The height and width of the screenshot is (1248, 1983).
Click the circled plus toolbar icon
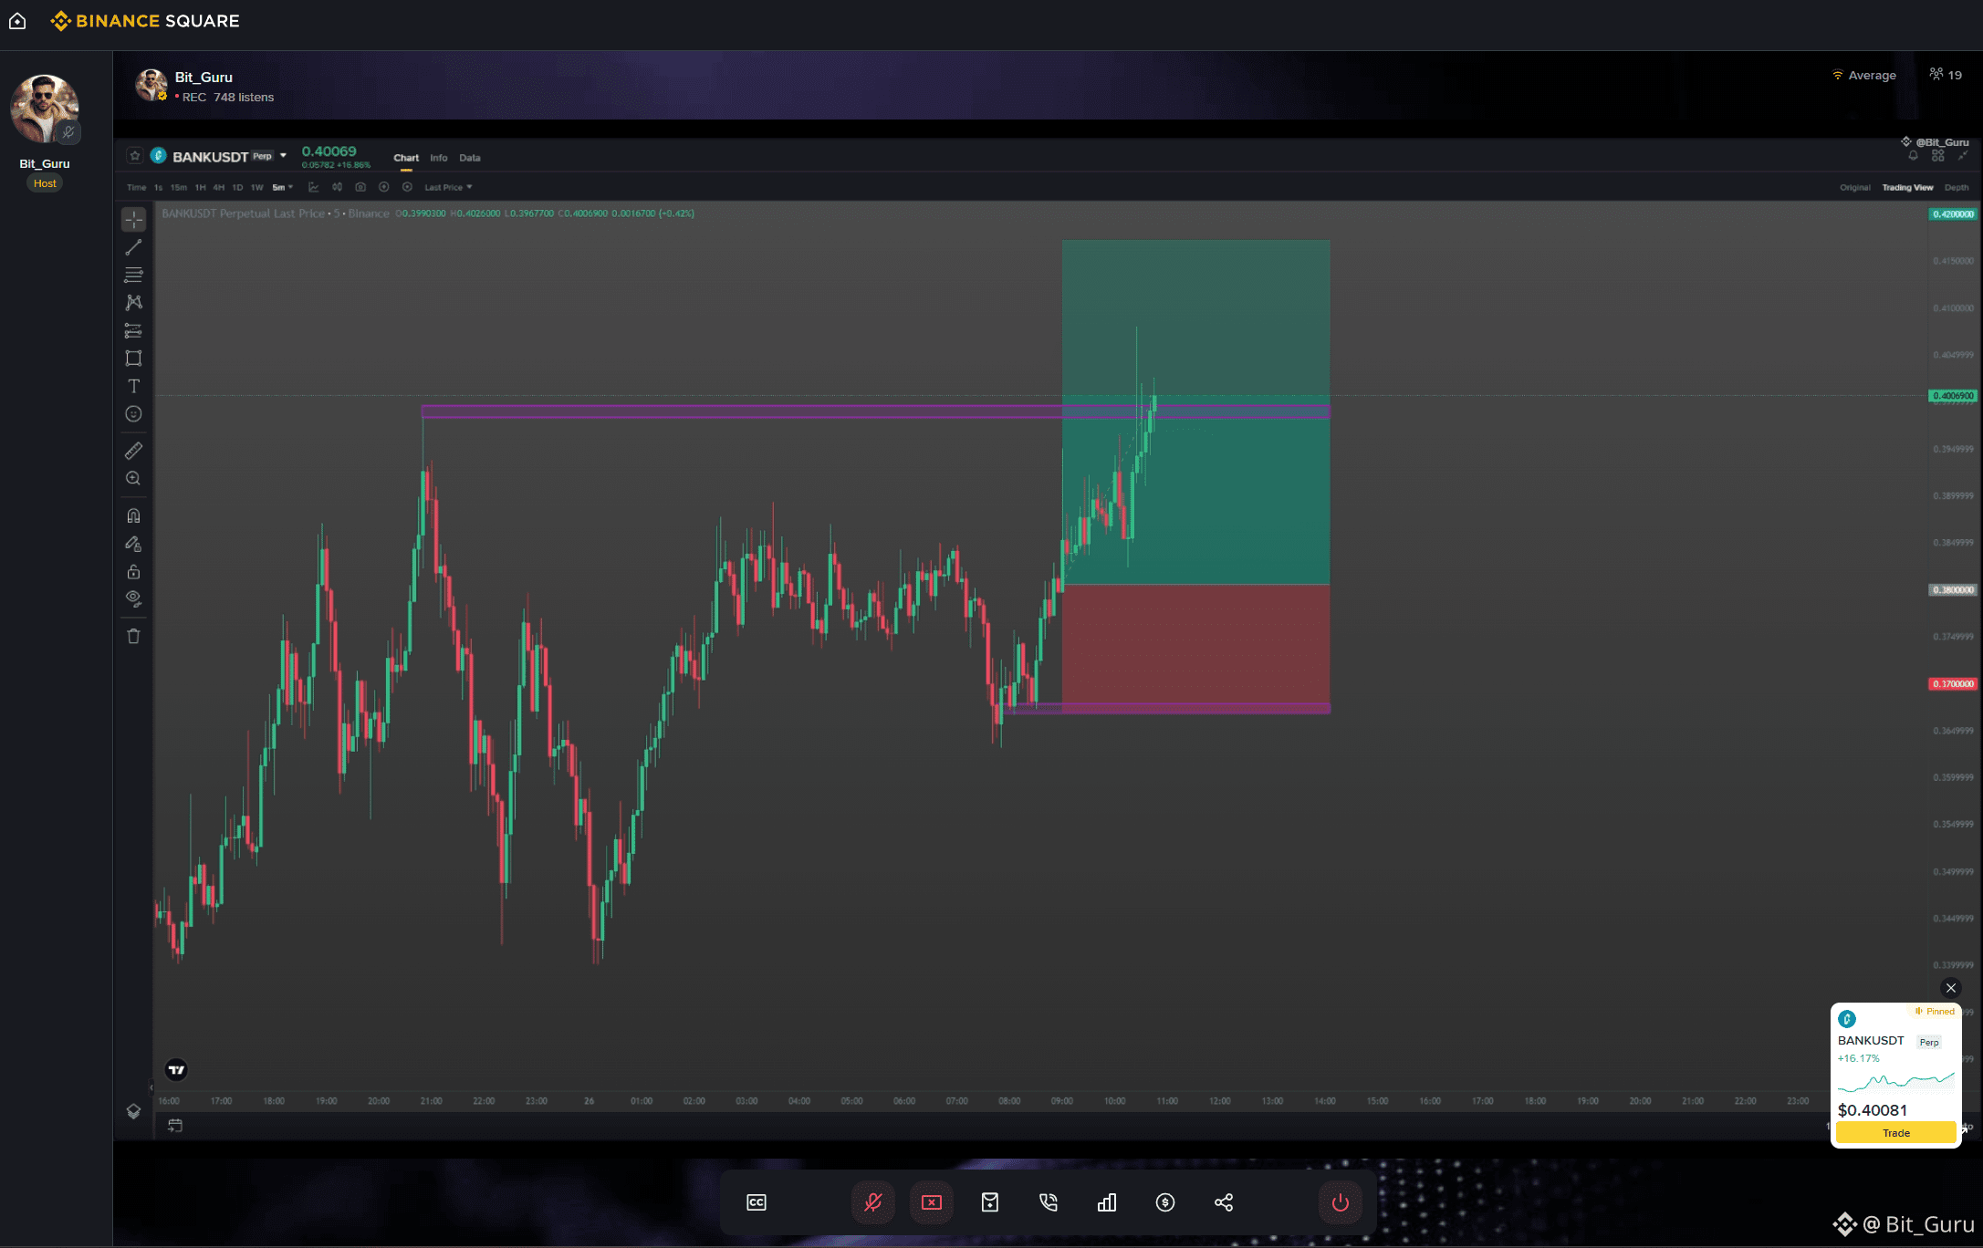pyautogui.click(x=384, y=187)
